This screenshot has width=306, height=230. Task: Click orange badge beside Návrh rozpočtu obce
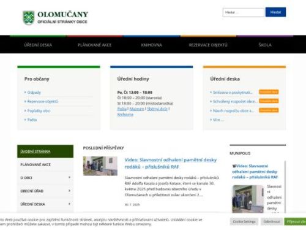(x=269, y=110)
